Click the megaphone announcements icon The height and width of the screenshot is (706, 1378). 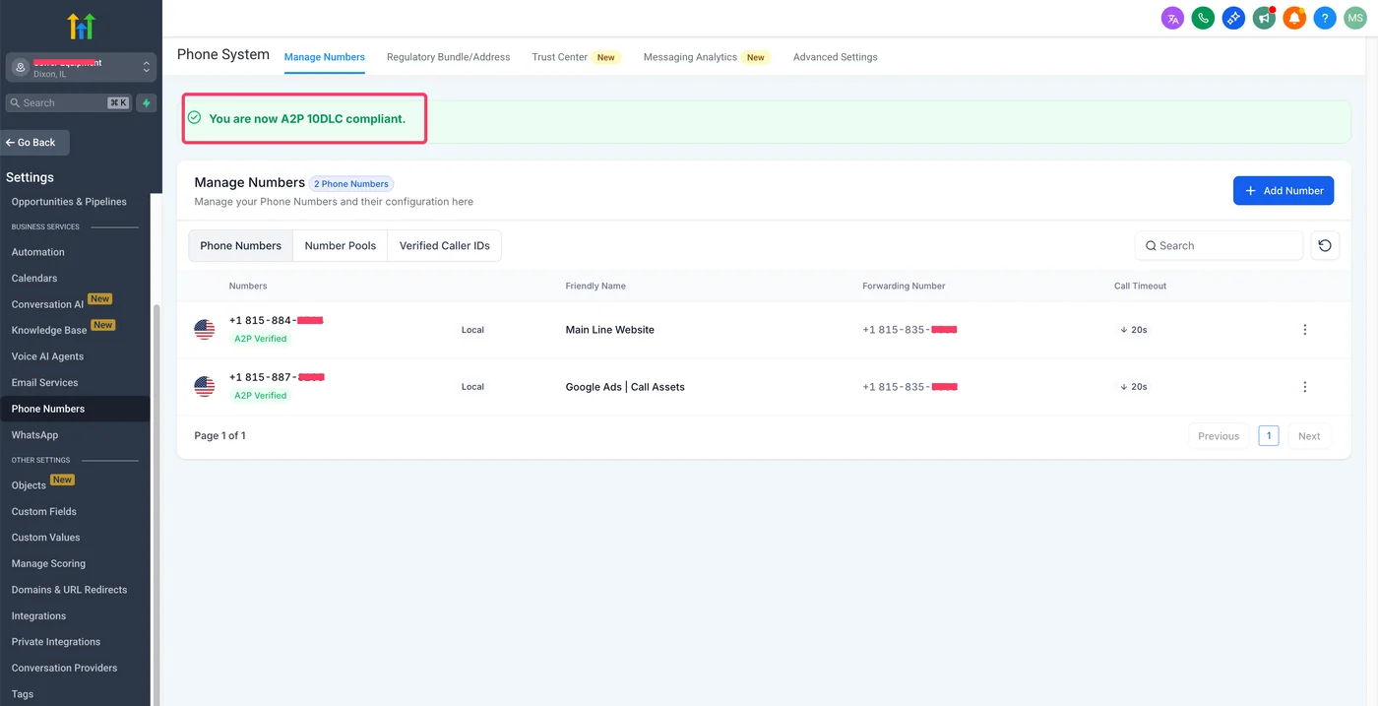pyautogui.click(x=1264, y=18)
